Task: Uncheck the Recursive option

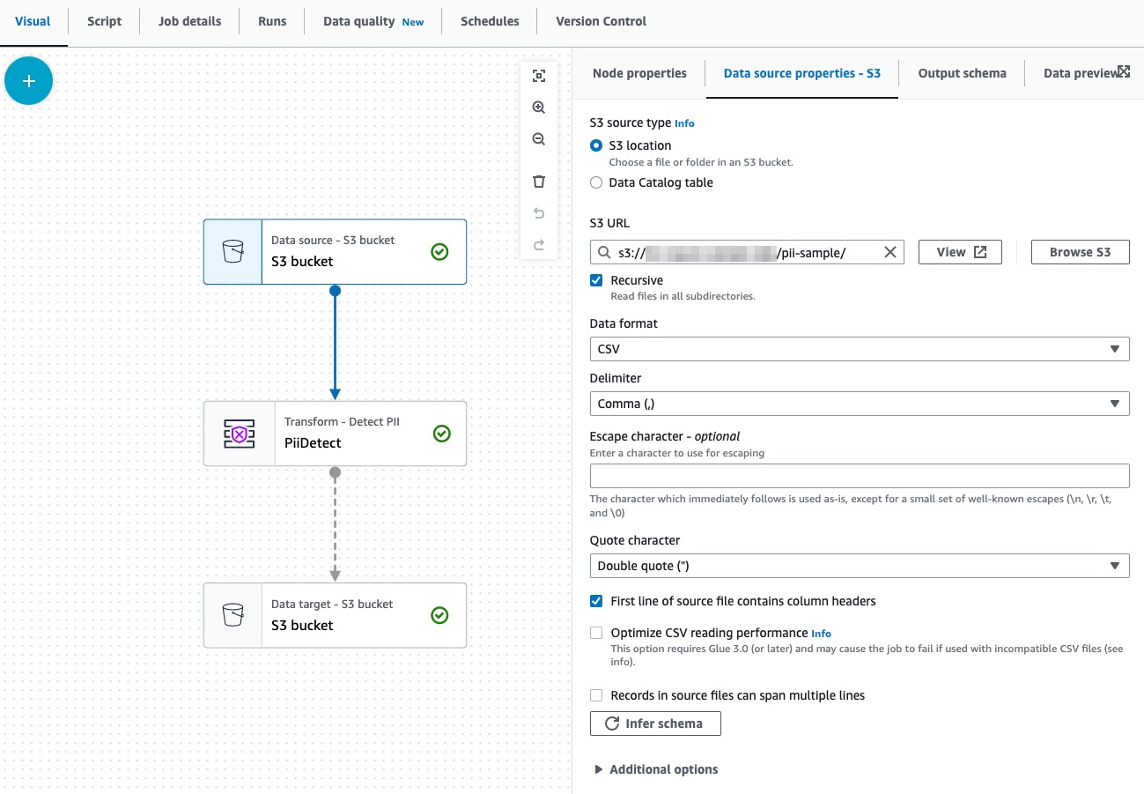Action: click(596, 279)
